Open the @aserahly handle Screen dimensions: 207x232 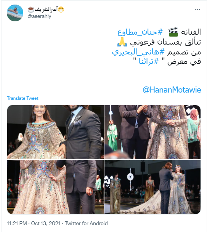(39, 16)
